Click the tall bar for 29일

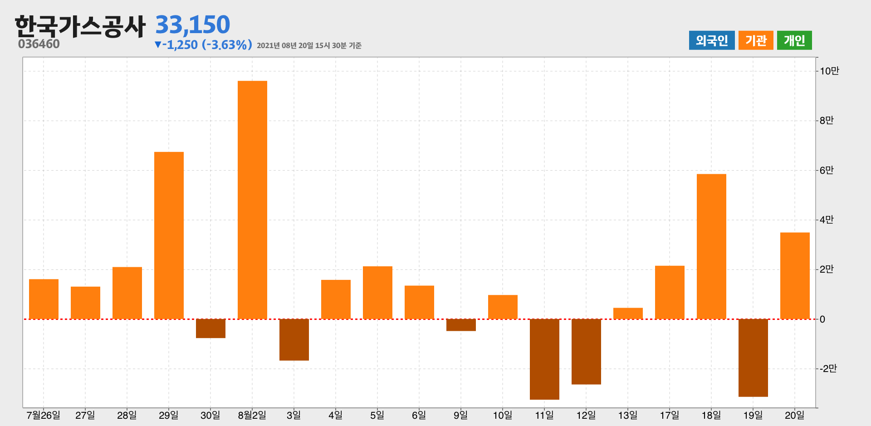pyautogui.click(x=169, y=235)
